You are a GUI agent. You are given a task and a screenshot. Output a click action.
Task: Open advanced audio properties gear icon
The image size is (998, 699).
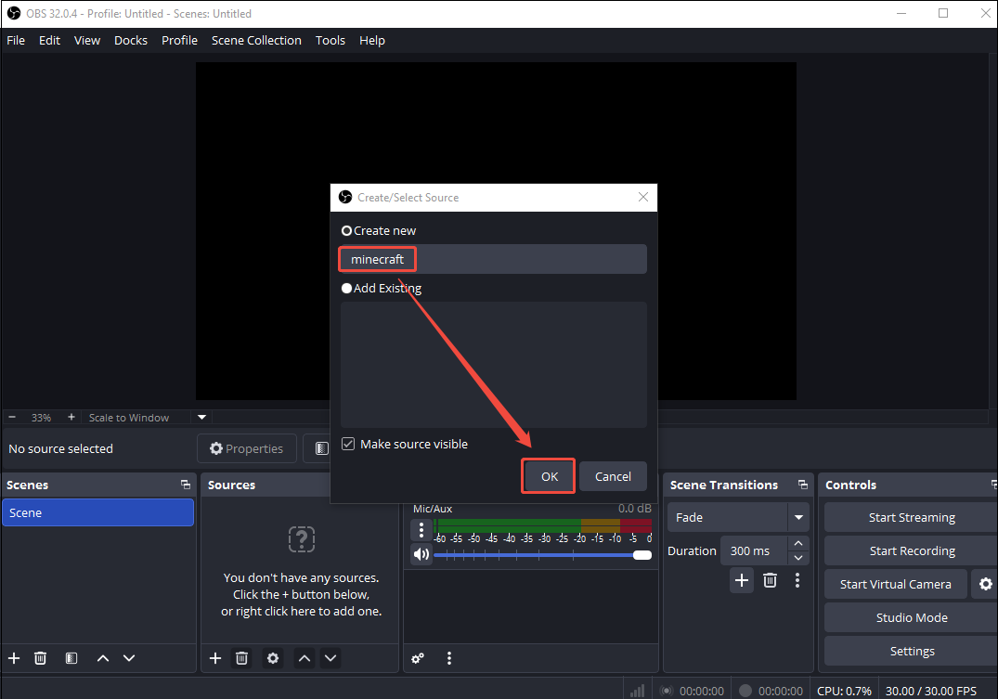click(417, 657)
